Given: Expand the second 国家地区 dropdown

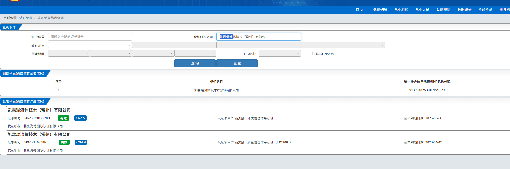Looking at the screenshot, I should tap(111, 53).
